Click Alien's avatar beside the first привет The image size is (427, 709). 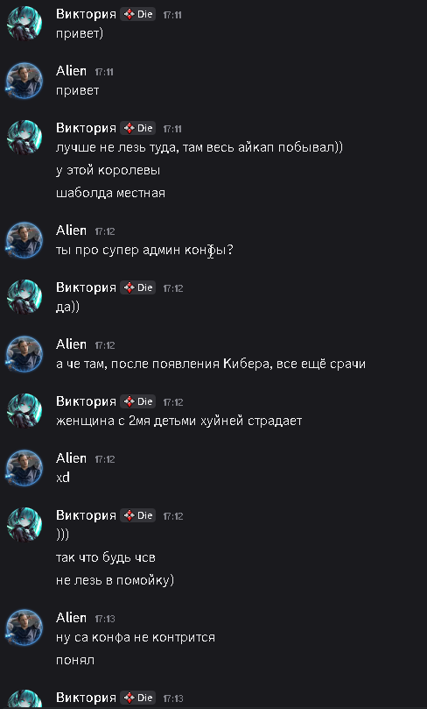point(24,81)
